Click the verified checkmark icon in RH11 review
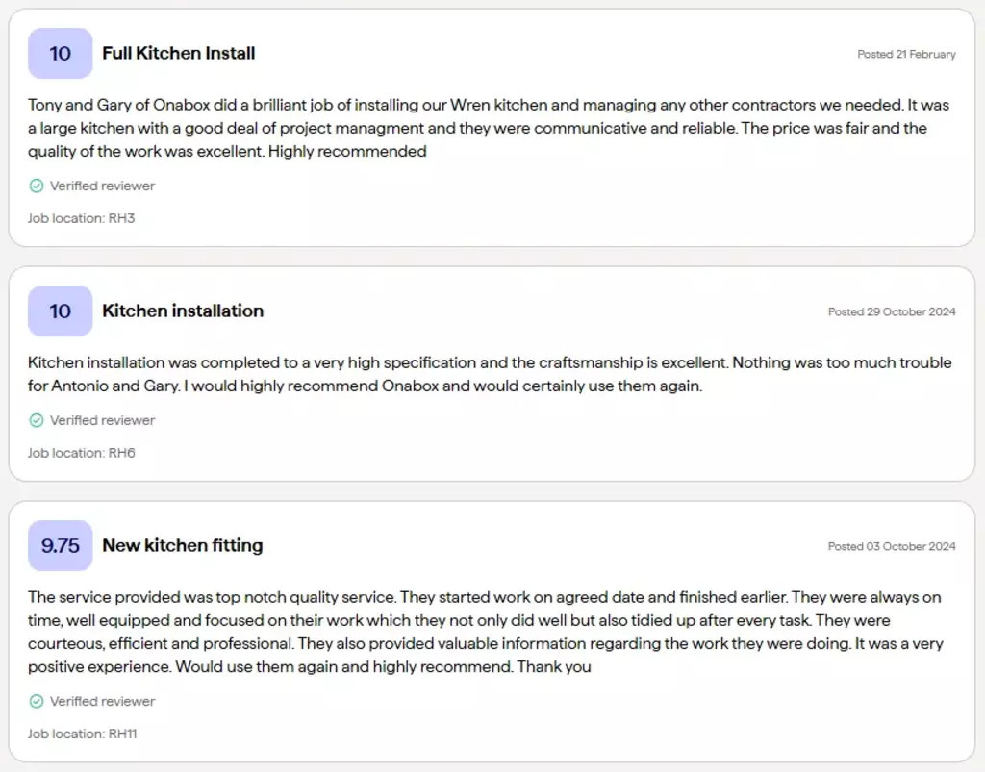Image resolution: width=985 pixels, height=772 pixels. tap(37, 701)
